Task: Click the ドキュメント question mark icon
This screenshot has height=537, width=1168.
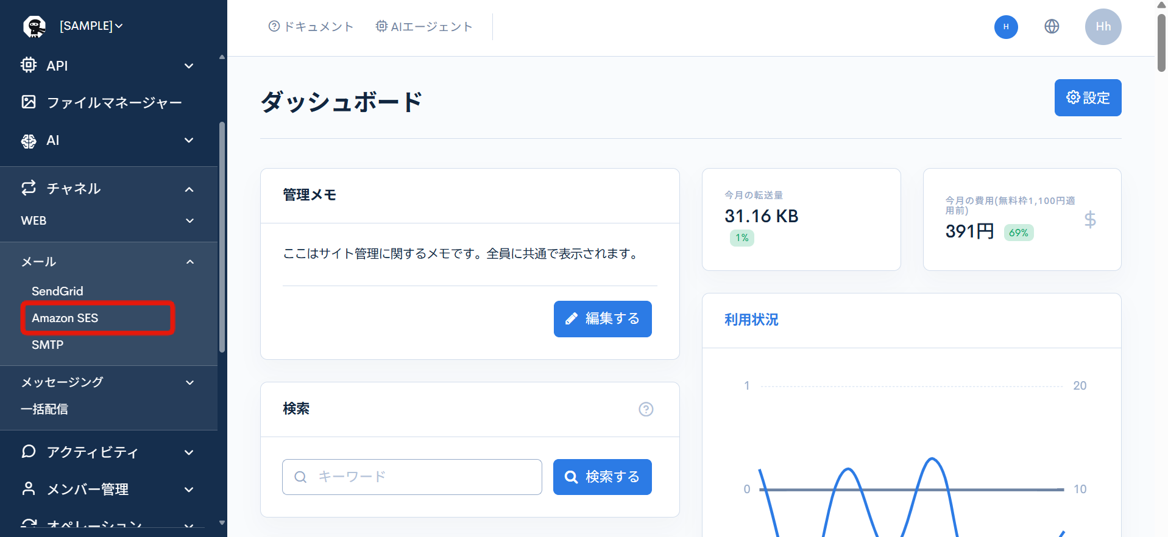Action: (x=274, y=26)
